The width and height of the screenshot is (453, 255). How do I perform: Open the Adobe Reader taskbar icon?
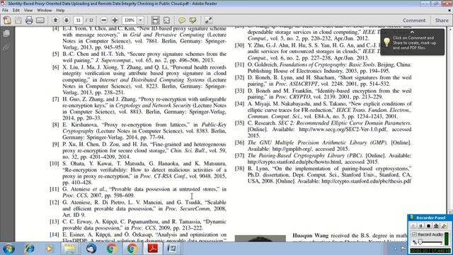(x=153, y=249)
